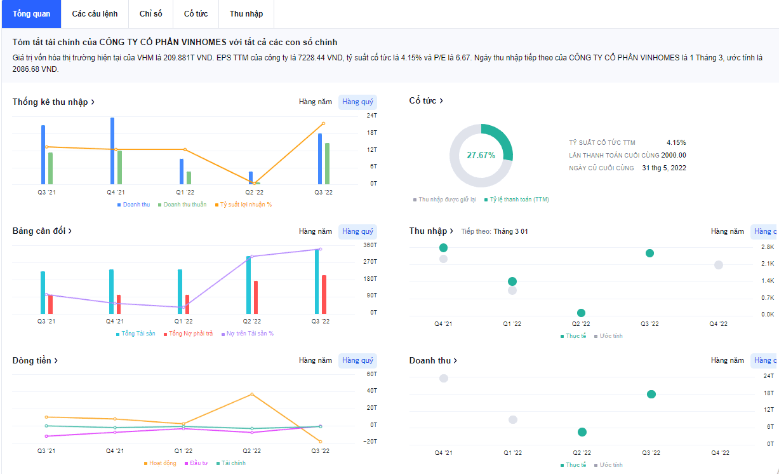This screenshot has width=779, height=474.
Task: Click the Q4 '21 blue revenue bar in Thống kê thu nhập
Action: tap(112, 151)
